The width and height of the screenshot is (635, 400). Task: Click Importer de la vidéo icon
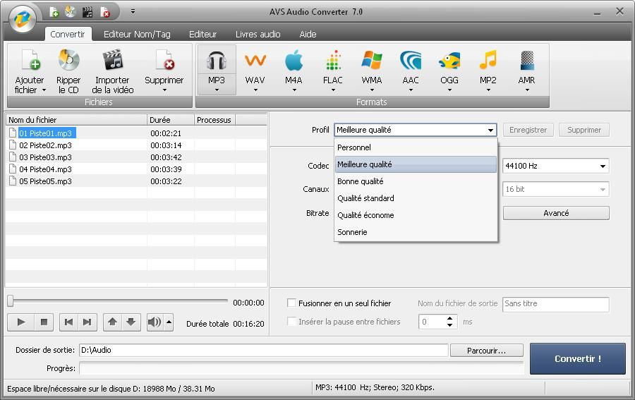click(113, 60)
